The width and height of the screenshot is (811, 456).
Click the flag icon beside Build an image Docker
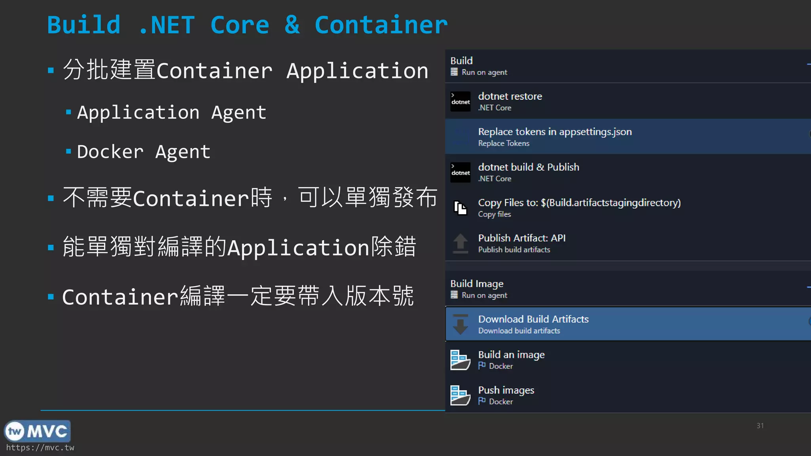tap(482, 366)
